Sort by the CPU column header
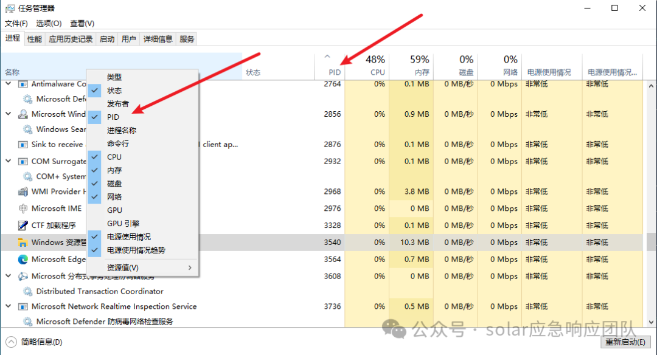Screen dimensions: 657x355 pos(367,66)
